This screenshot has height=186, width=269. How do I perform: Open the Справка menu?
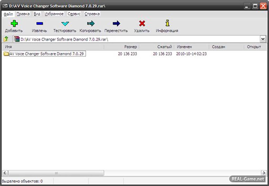(x=92, y=14)
